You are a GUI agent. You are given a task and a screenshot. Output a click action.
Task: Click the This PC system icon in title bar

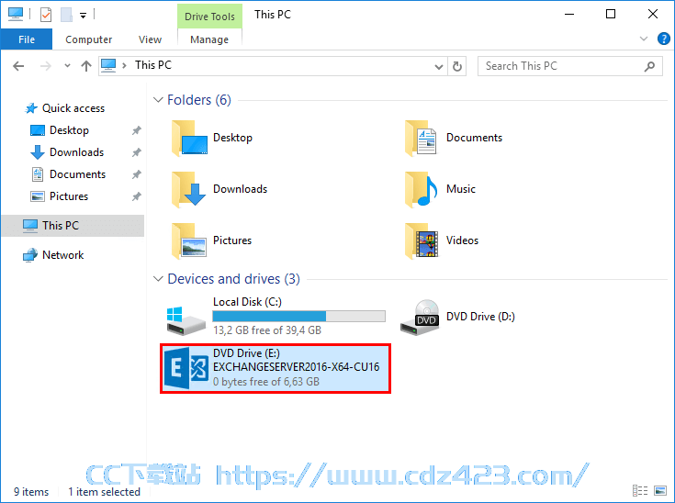16,14
